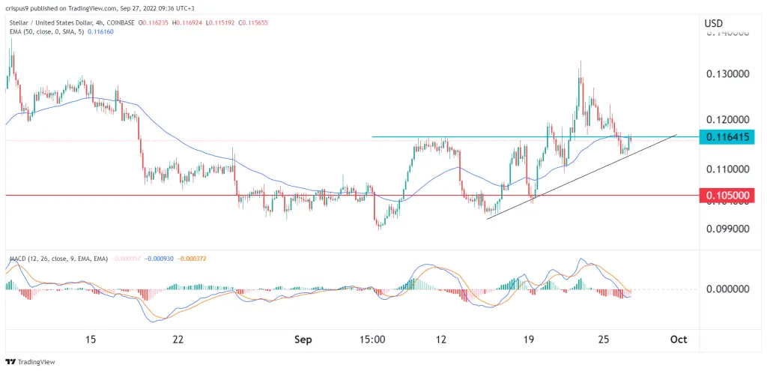Screen dimensions: 767x371
Task: Click the low price L0.115192
Action: pos(222,23)
